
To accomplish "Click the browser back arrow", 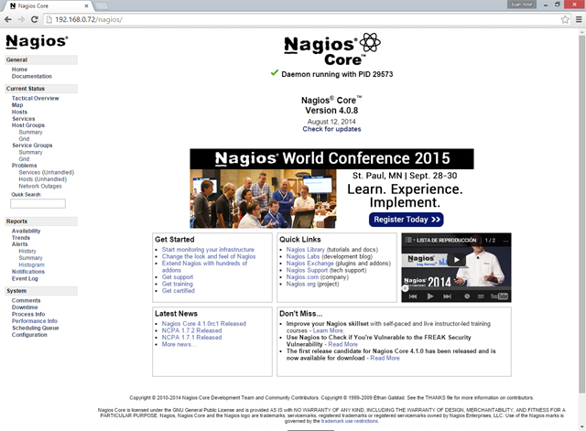I will tap(8, 19).
